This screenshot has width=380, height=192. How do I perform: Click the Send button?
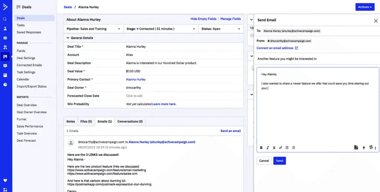pos(280,161)
